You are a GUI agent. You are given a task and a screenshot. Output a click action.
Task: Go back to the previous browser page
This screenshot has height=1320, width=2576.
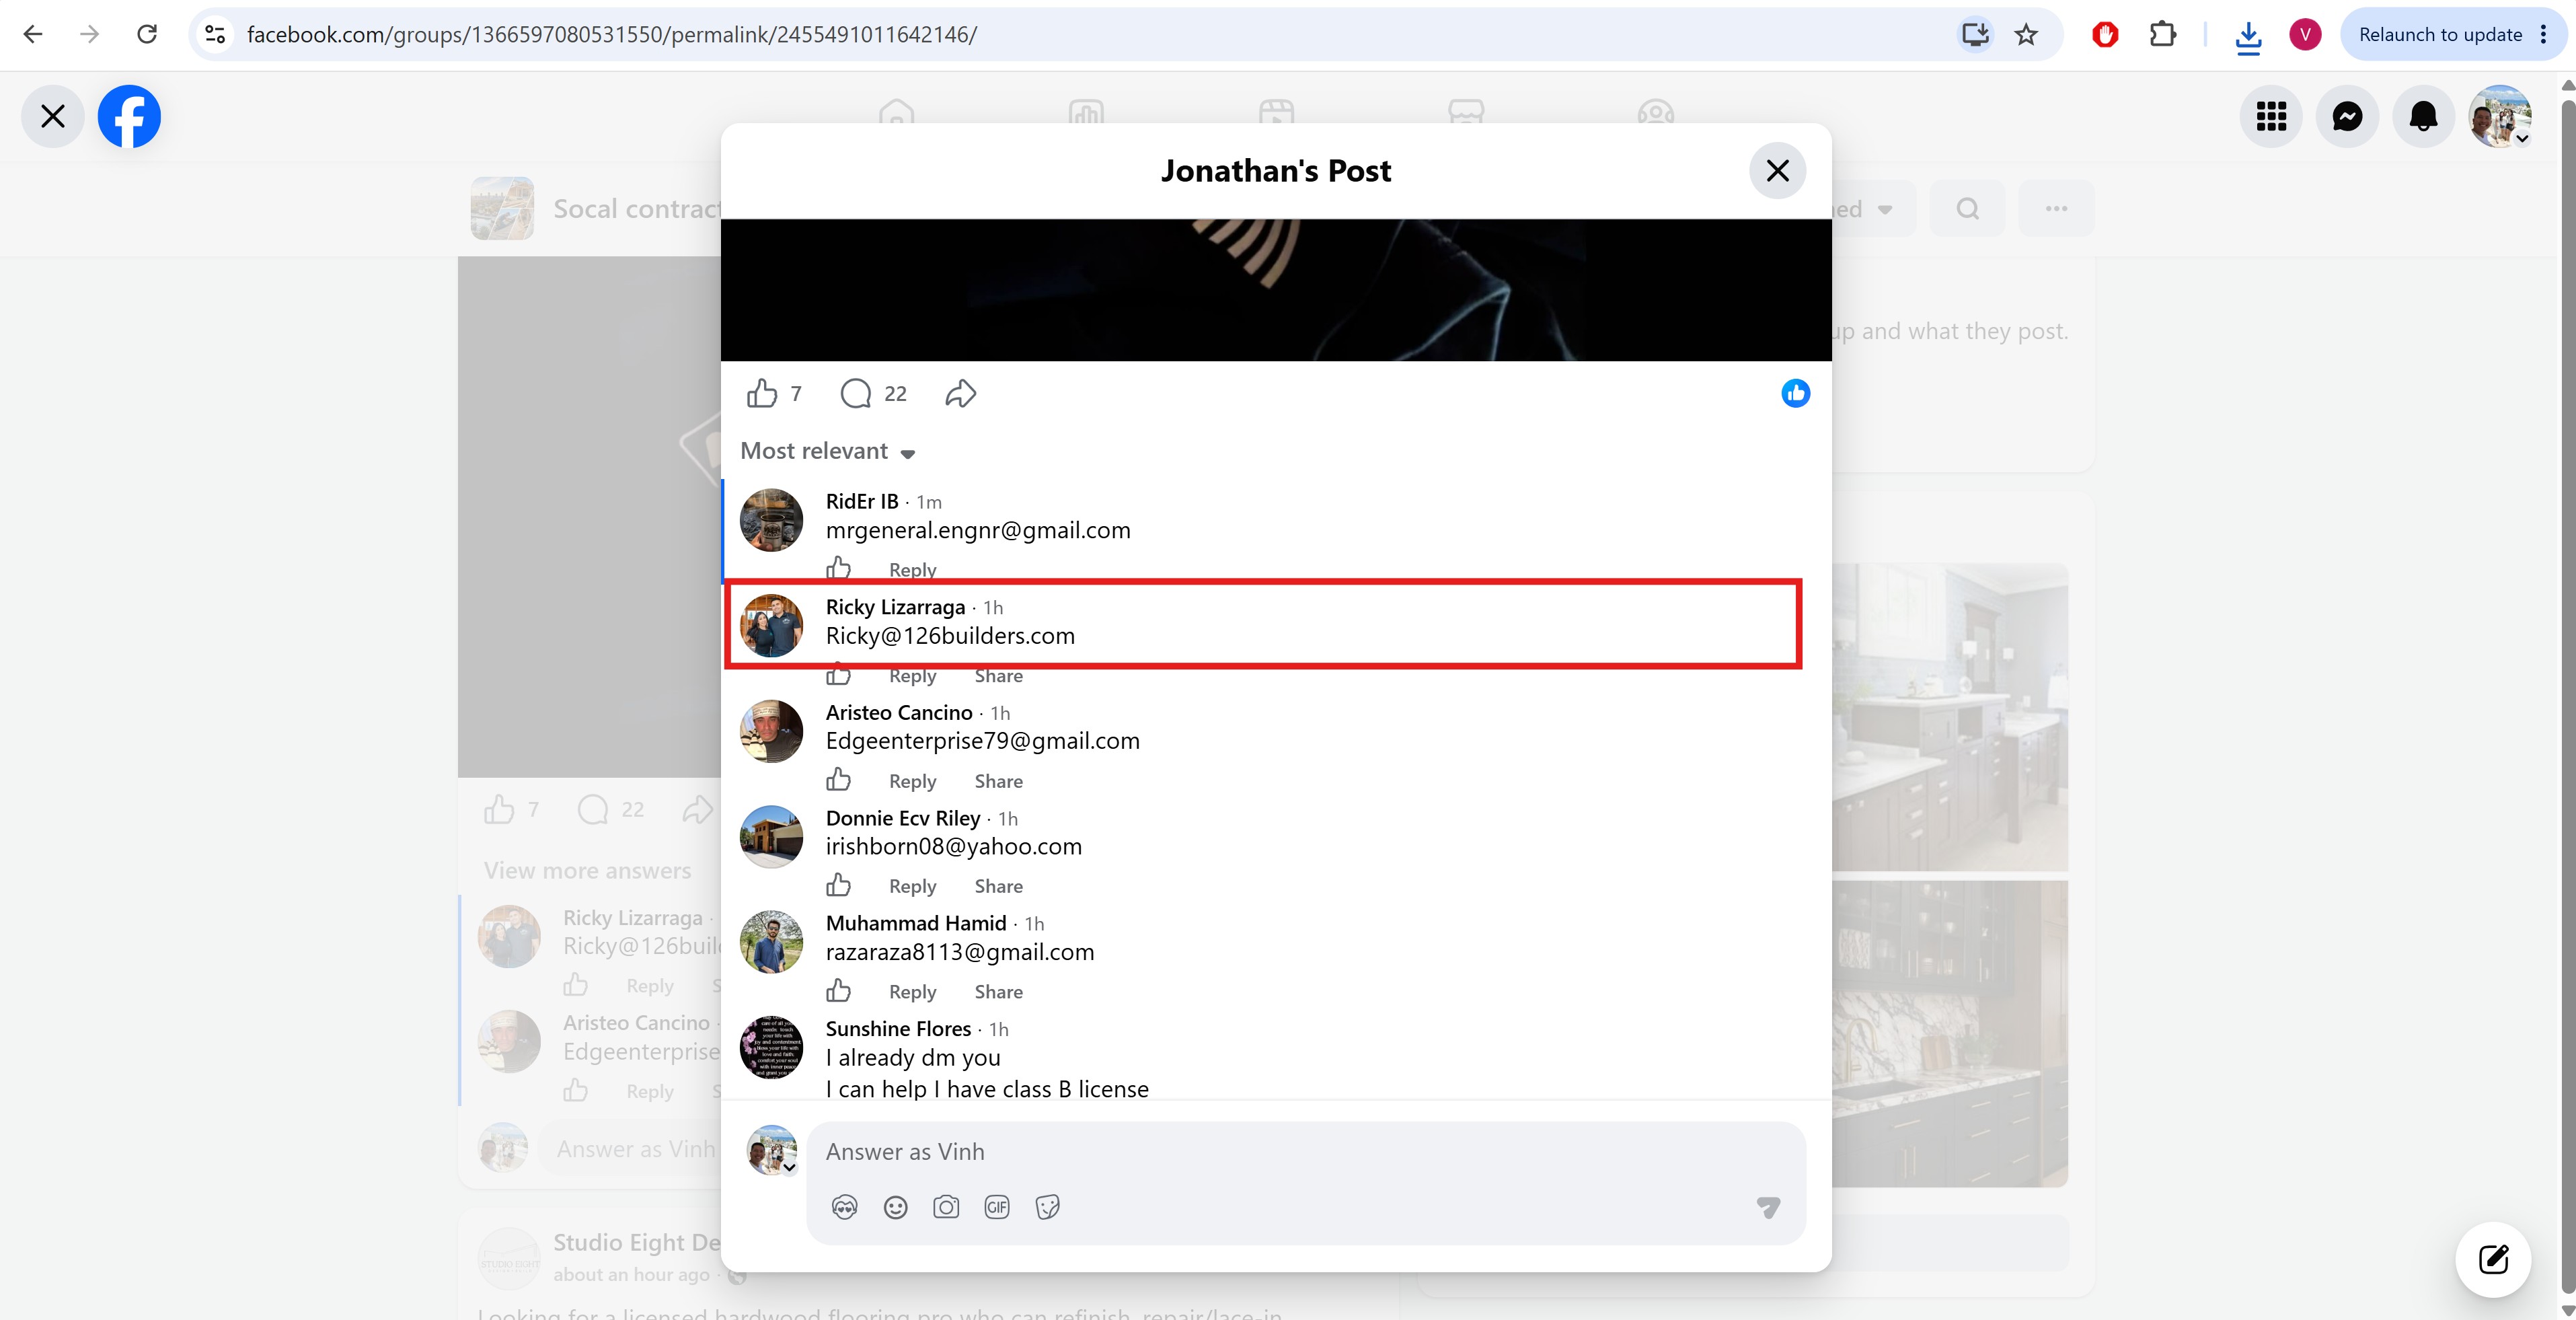click(x=33, y=34)
